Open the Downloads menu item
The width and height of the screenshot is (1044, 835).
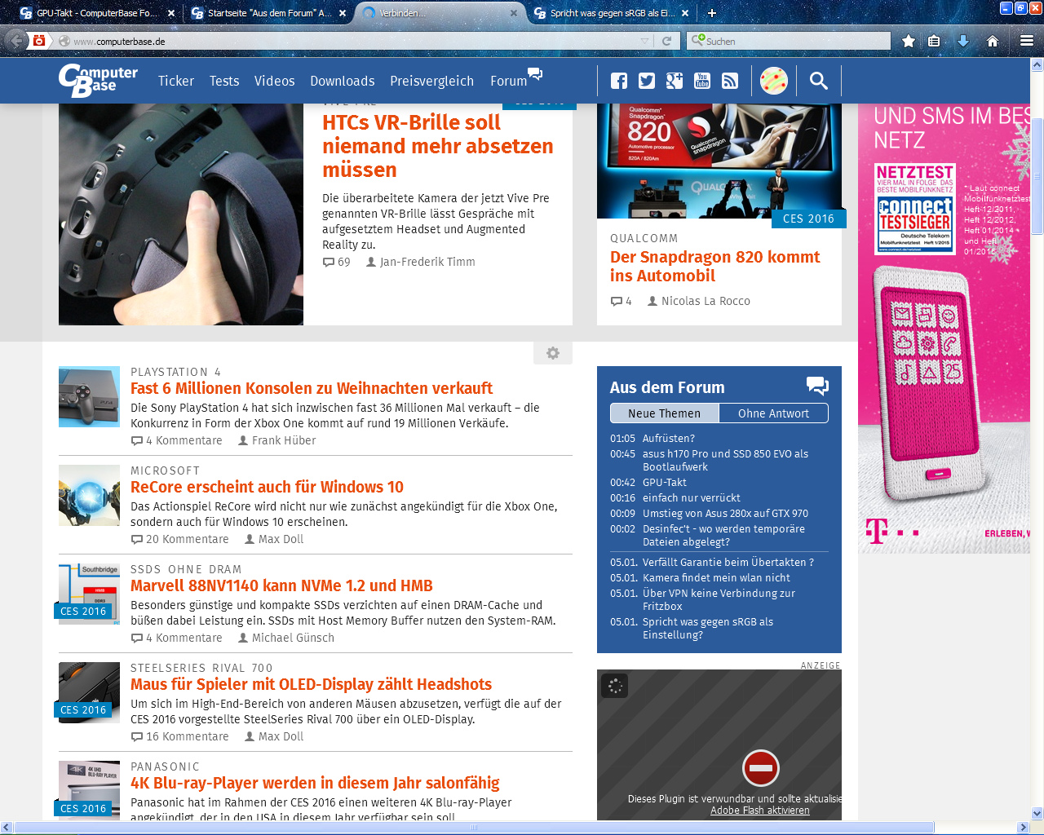pos(343,81)
